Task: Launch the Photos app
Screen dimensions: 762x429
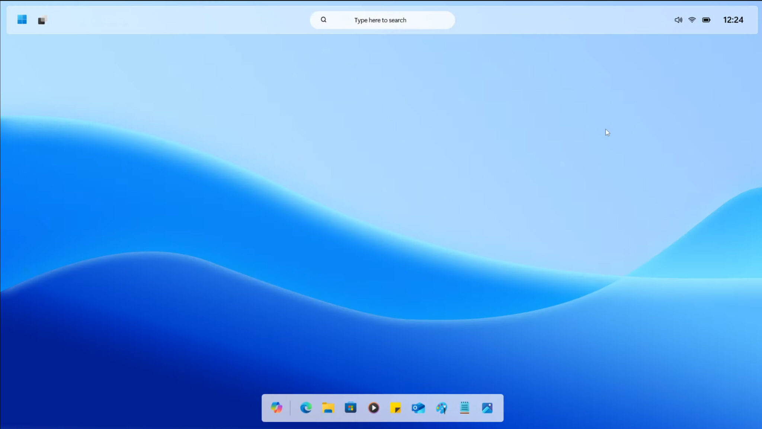Action: click(x=487, y=408)
